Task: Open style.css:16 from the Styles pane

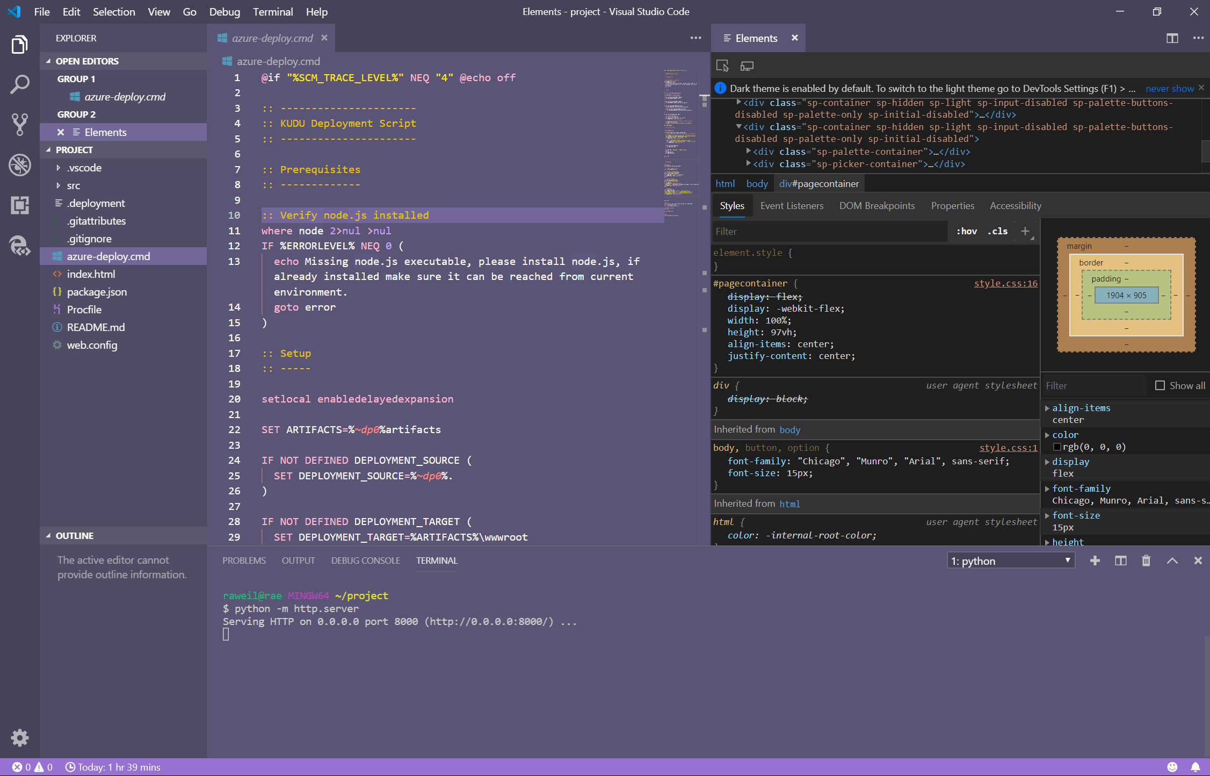Action: tap(1005, 283)
